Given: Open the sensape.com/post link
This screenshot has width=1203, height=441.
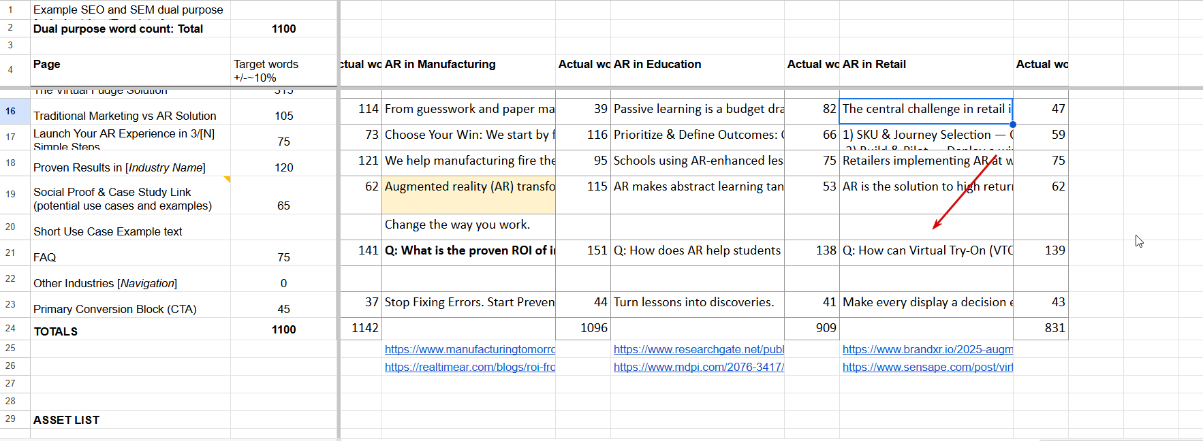Looking at the screenshot, I should tap(928, 367).
